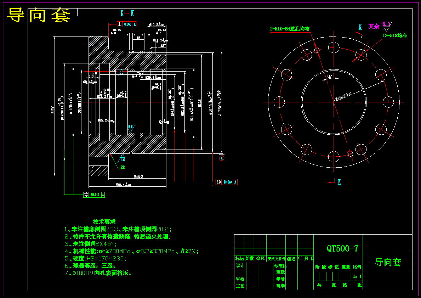
Task: Select the Ø78.4 overall length dimension at bottom
Action: pyautogui.click(x=124, y=185)
